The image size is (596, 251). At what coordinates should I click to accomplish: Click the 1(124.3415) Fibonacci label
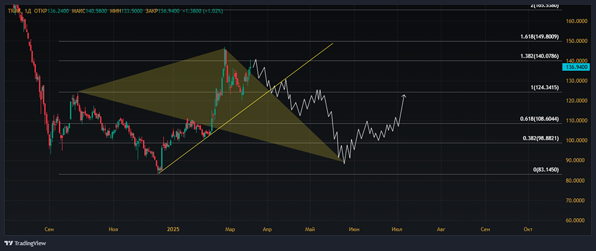coord(544,88)
